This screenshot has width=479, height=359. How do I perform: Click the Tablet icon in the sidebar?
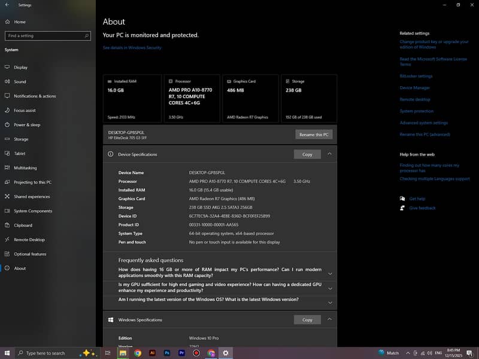(7, 153)
